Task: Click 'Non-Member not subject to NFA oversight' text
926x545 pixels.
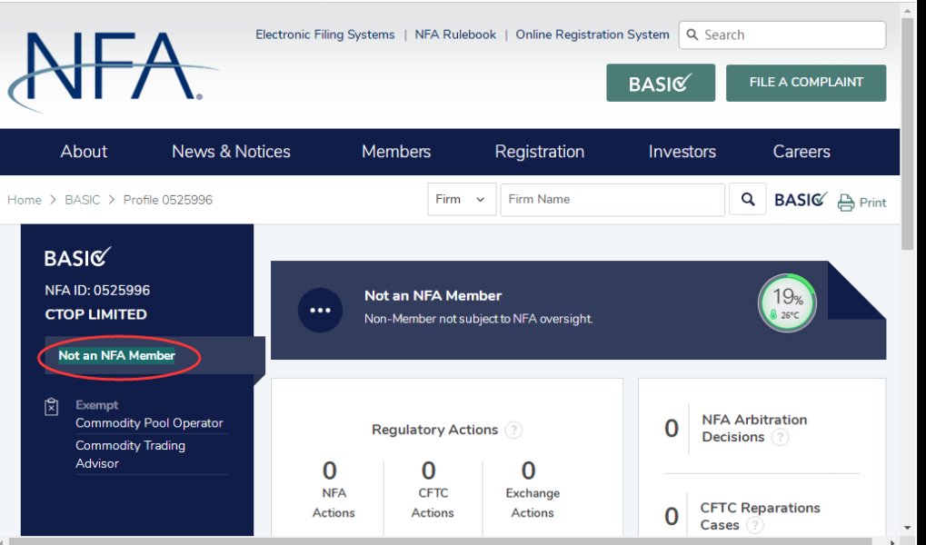Action: tap(478, 319)
